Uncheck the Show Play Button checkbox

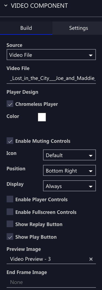pyautogui.click(x=10, y=237)
